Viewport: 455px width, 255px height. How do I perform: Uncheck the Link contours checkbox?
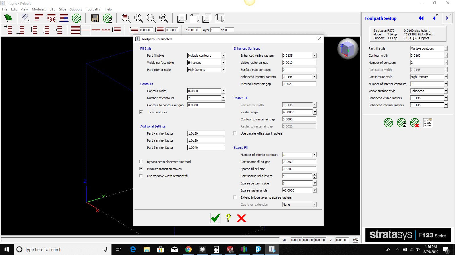[141, 112]
